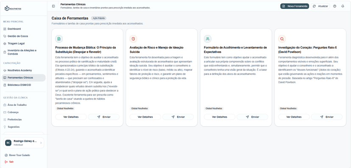351x168 pixels.
Task: Click the Rever Tour Guiado compass icon
Action: click(x=6, y=155)
